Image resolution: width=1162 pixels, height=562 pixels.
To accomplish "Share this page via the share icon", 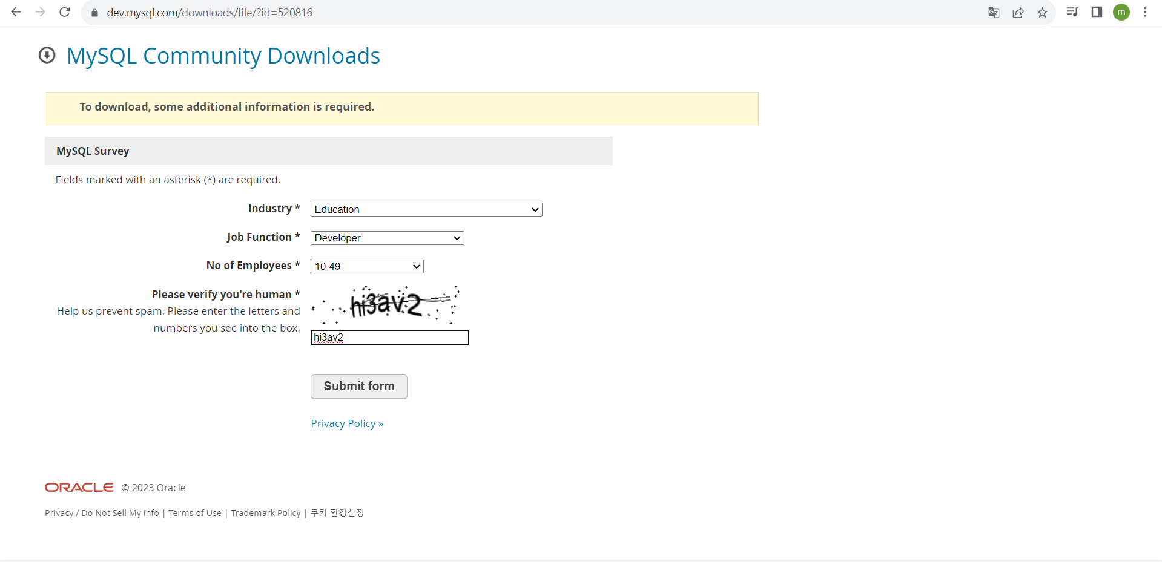I will point(1018,13).
